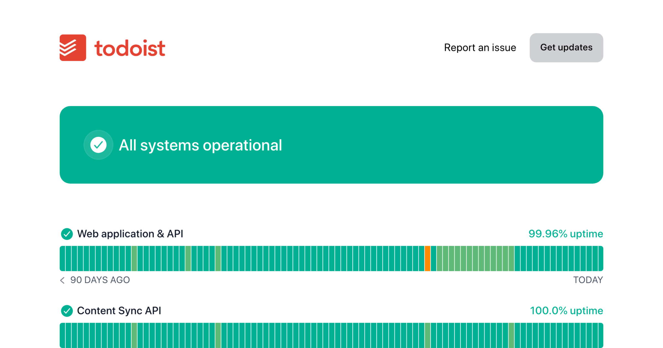Select the Content Sync API label
The image size is (663, 348).
pyautogui.click(x=119, y=311)
